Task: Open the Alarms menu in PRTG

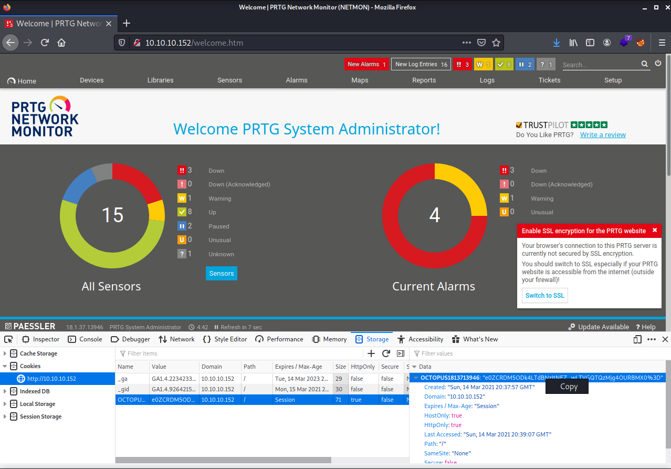Action: [x=297, y=80]
